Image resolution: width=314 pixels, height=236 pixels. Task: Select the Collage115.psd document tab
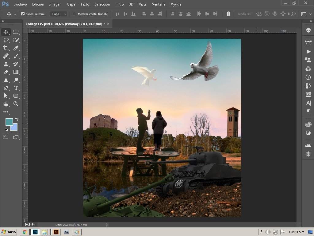(65, 24)
